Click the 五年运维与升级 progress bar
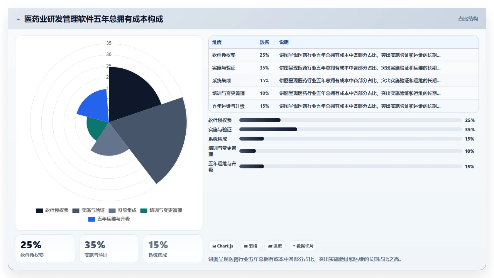Screen dimensions: 494x278 350,167
